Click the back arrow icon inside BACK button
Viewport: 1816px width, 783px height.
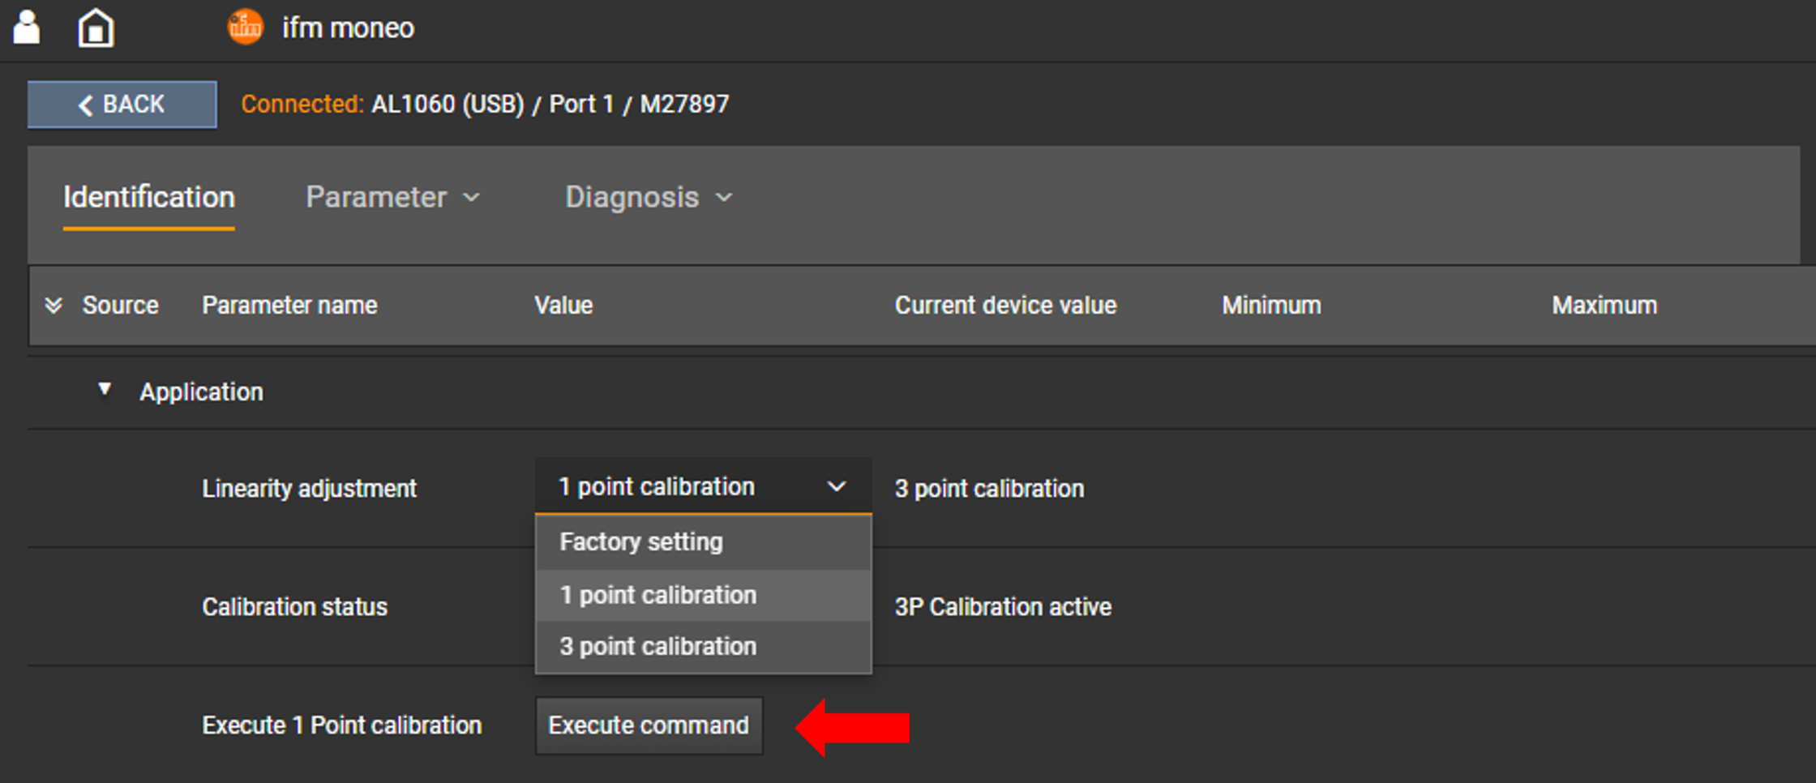coord(85,104)
